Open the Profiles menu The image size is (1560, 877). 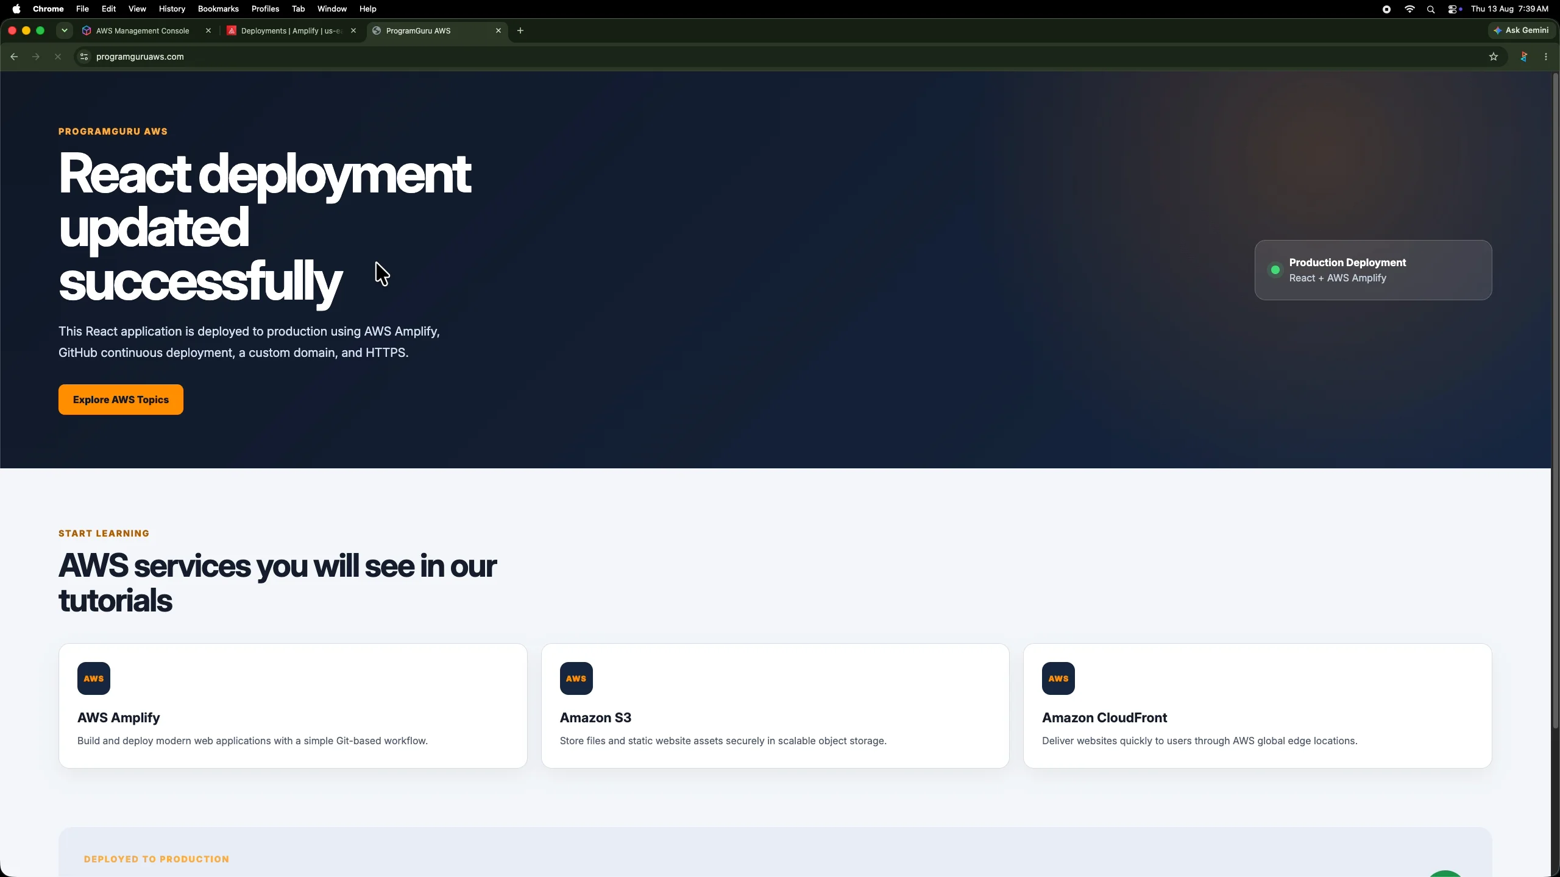265,9
